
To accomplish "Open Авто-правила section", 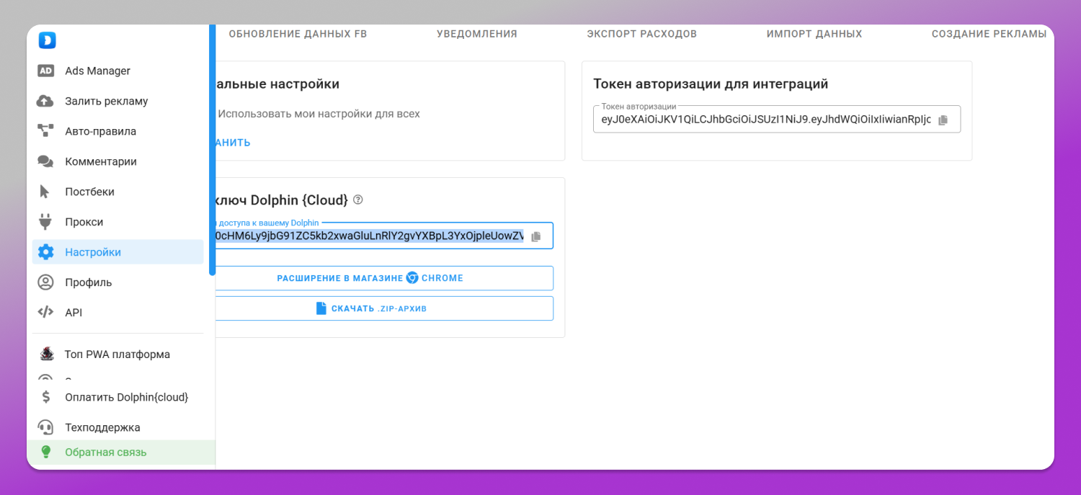I will 118,131.
